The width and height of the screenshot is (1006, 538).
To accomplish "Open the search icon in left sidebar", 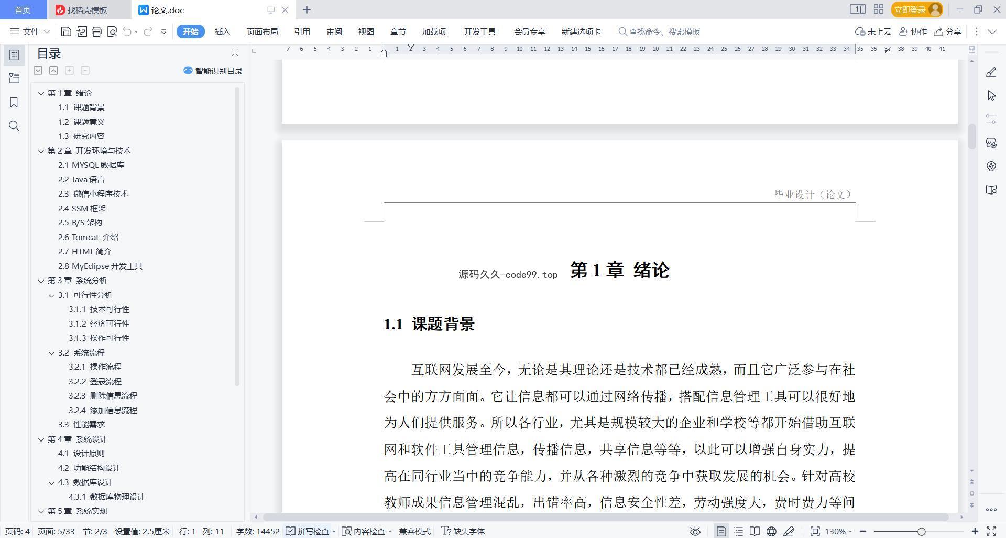I will [x=14, y=126].
